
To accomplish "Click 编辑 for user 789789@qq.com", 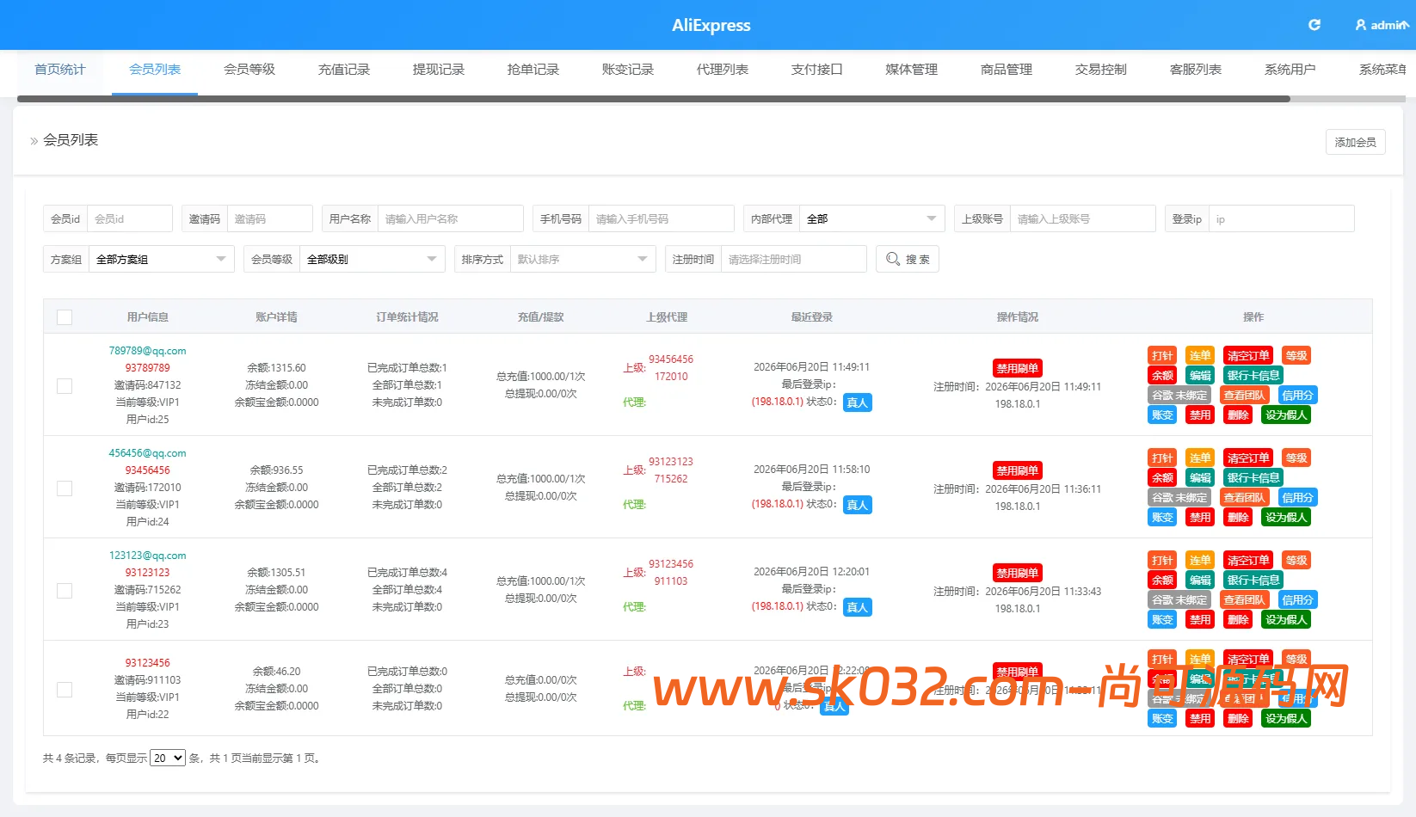I will pyautogui.click(x=1200, y=376).
